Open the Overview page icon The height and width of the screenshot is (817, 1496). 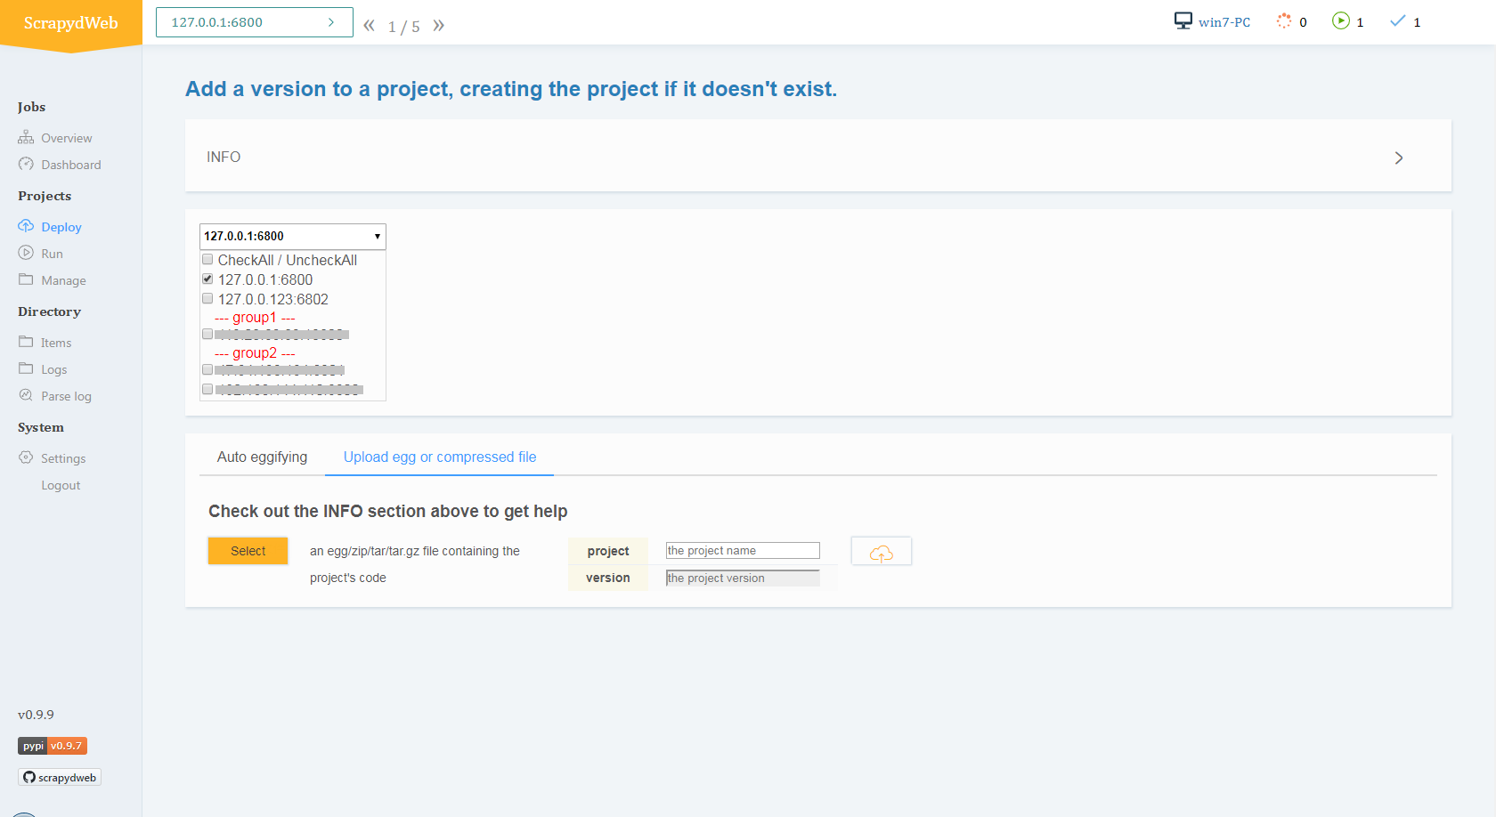[26, 138]
